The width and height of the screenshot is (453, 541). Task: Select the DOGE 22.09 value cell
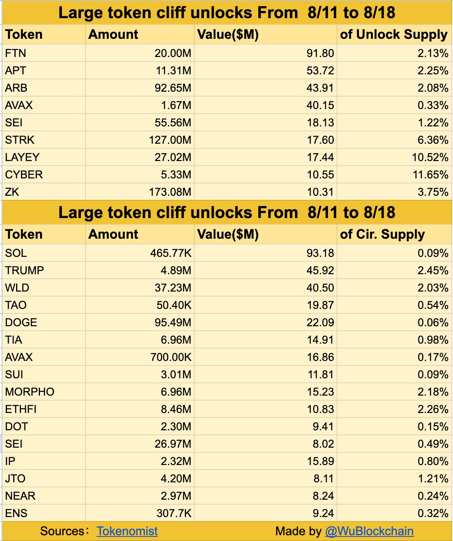(265, 323)
